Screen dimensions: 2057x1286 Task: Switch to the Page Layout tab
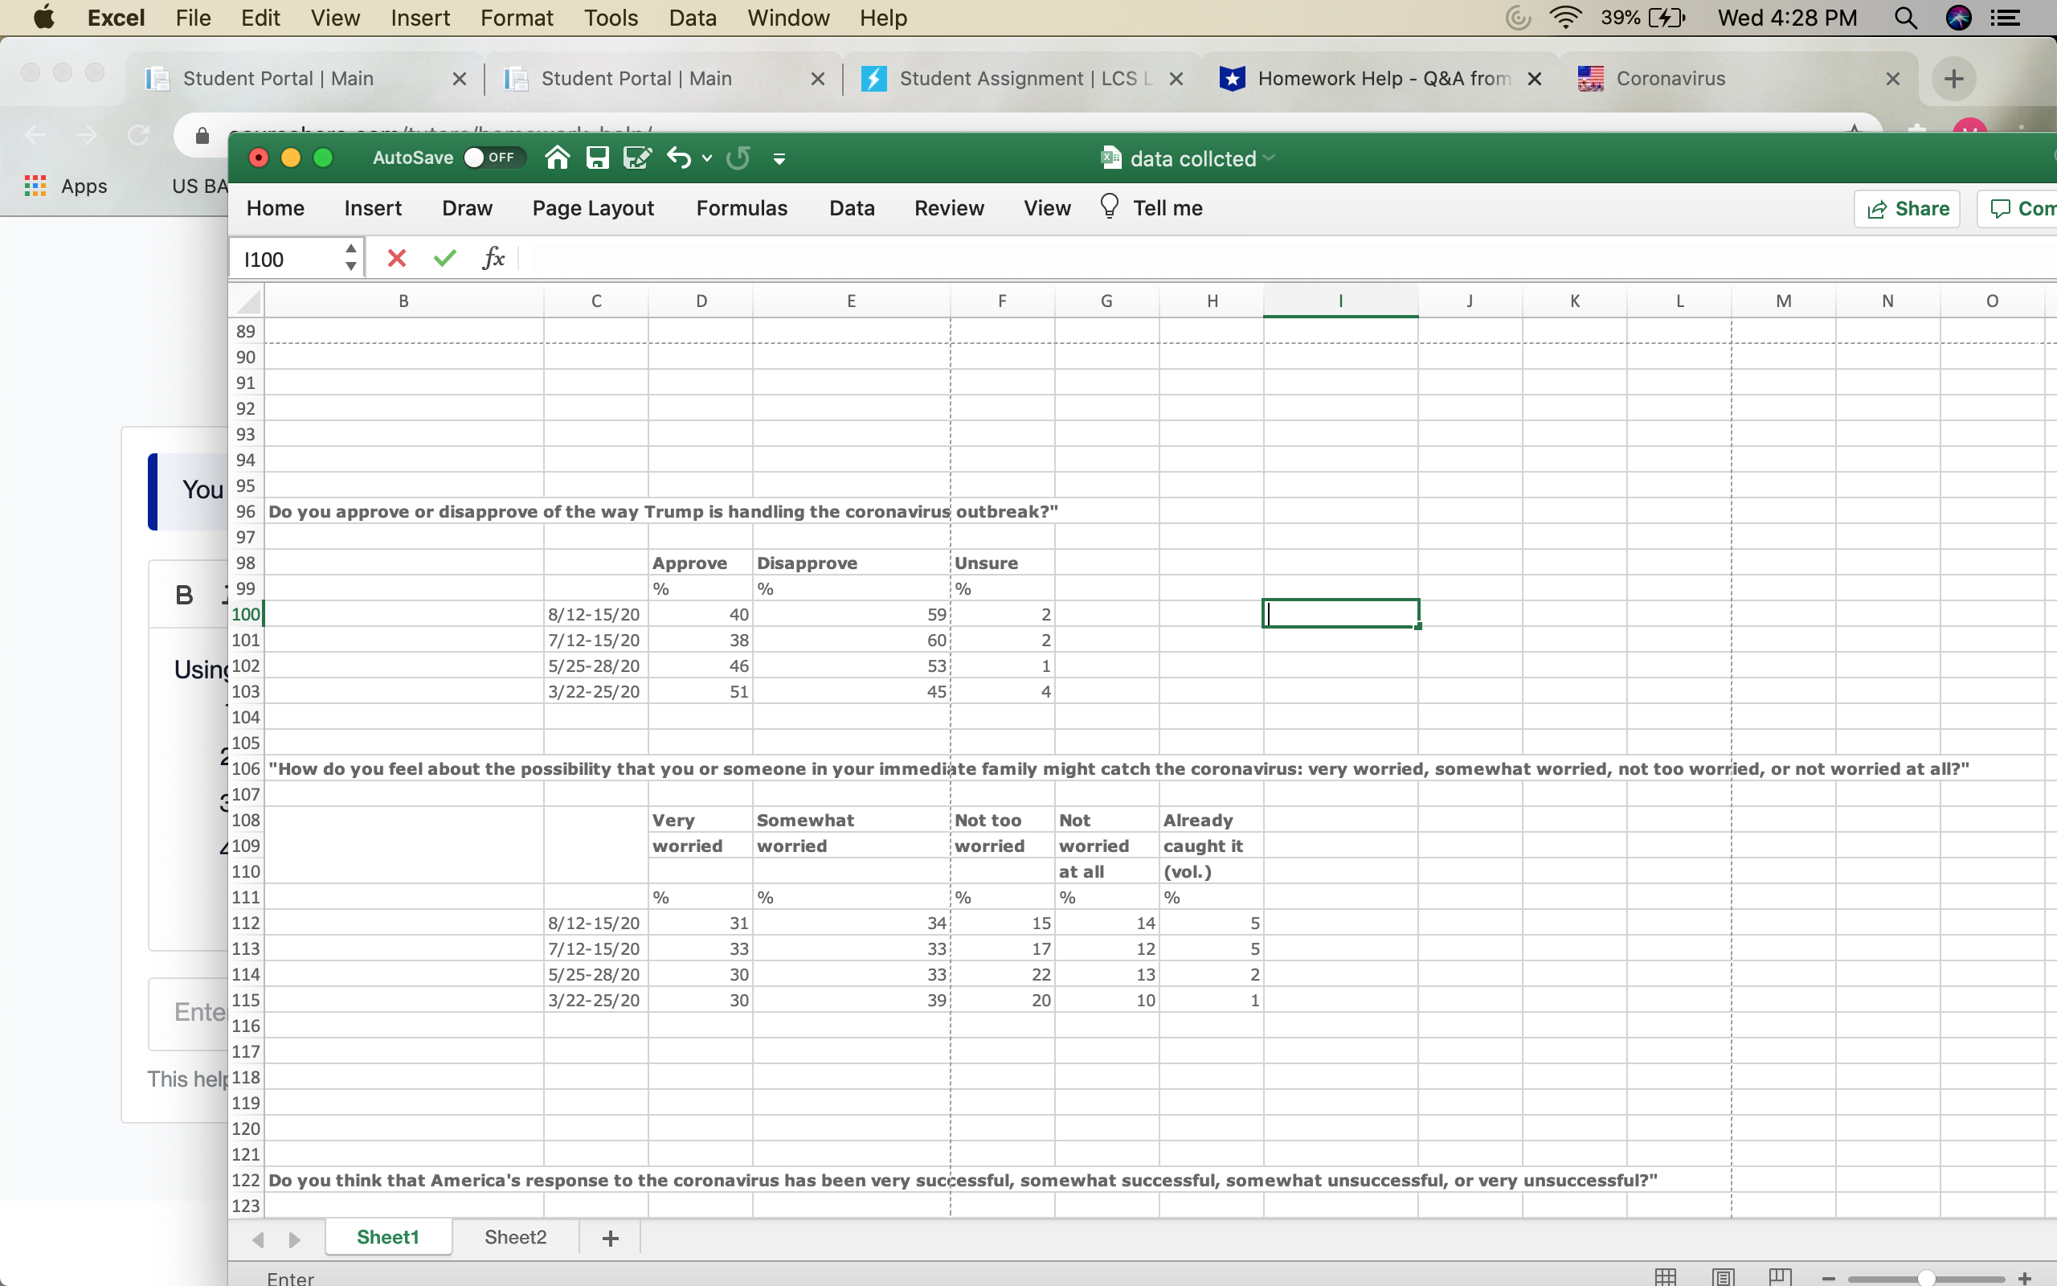[x=592, y=208]
